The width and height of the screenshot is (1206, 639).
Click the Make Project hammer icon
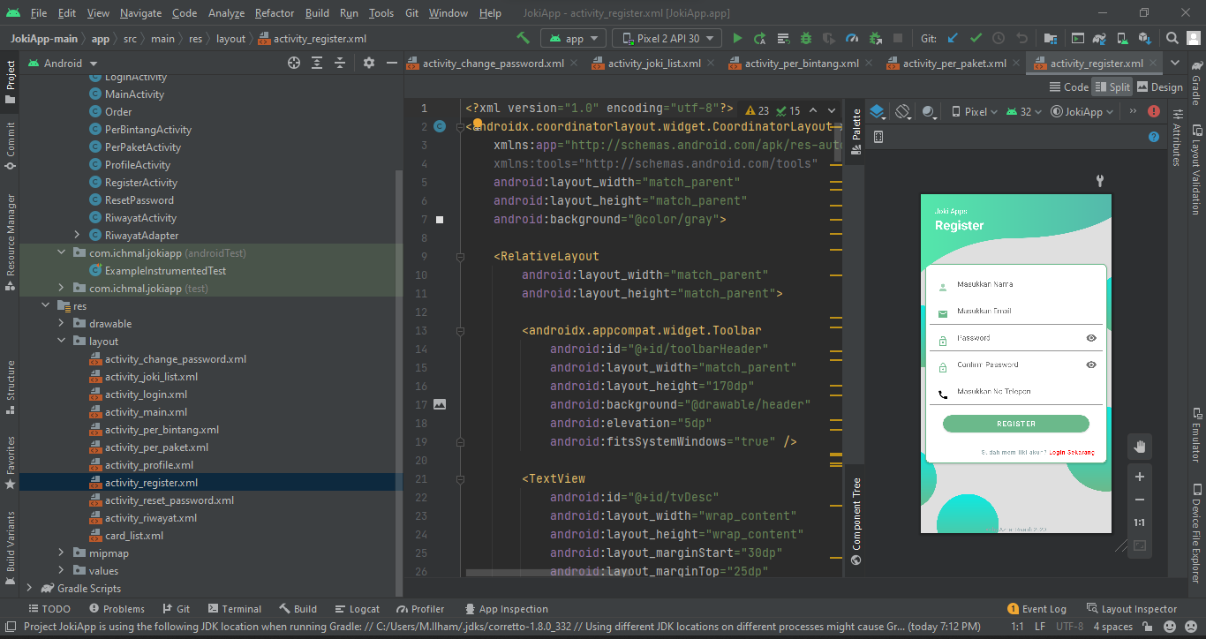524,39
